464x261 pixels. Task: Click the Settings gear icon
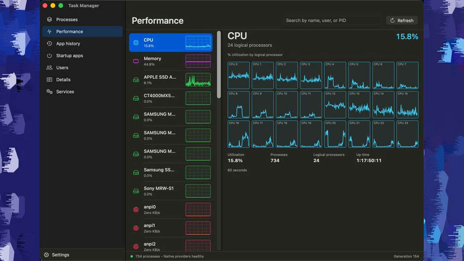(46, 255)
